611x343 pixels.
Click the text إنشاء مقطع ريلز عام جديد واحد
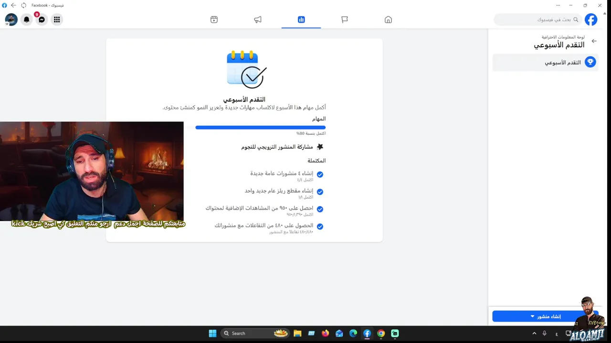(279, 191)
